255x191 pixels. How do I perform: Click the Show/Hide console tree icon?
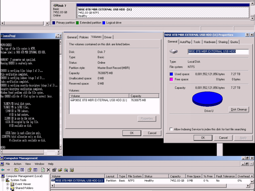tap(22, 170)
